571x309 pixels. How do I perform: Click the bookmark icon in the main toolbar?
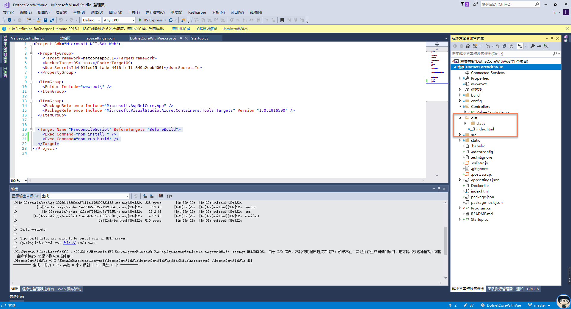[282, 20]
